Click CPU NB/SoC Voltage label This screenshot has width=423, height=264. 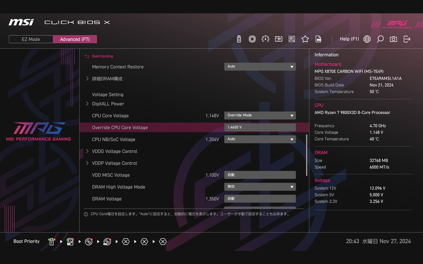tap(114, 139)
